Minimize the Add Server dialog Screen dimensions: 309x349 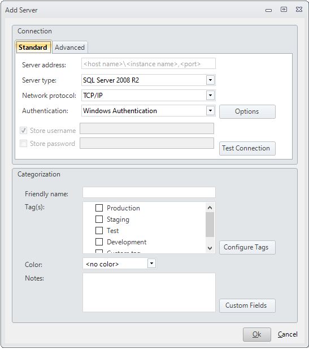point(268,10)
